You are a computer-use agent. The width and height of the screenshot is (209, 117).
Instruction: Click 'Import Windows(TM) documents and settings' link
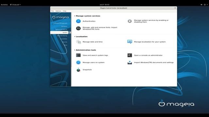pos(154,62)
